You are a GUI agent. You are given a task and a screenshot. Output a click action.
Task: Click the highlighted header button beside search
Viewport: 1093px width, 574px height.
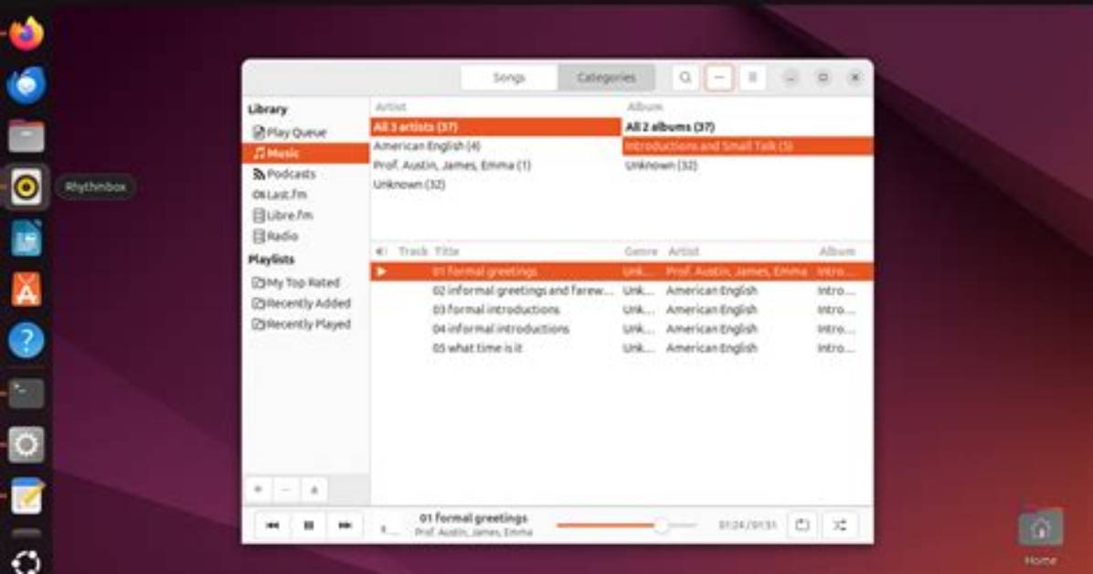[x=718, y=78]
